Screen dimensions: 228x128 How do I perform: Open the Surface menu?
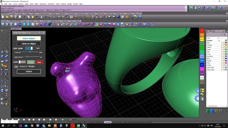[21, 4]
